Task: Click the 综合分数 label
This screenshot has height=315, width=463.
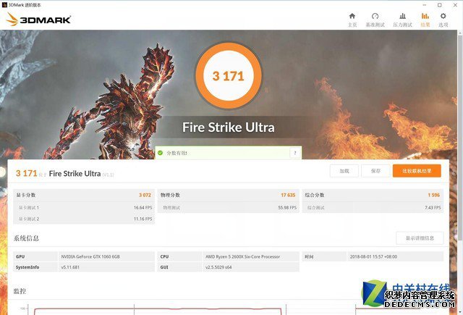Action: [315, 195]
